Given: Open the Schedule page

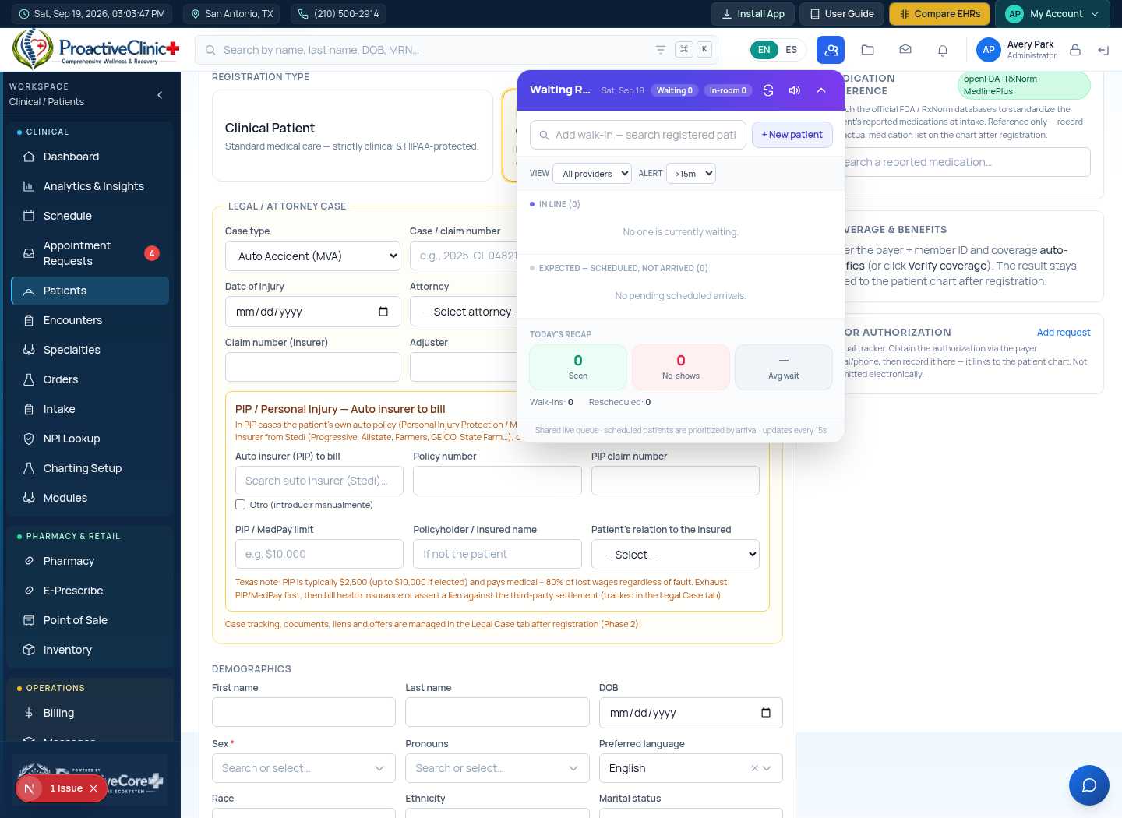Looking at the screenshot, I should click(90, 216).
